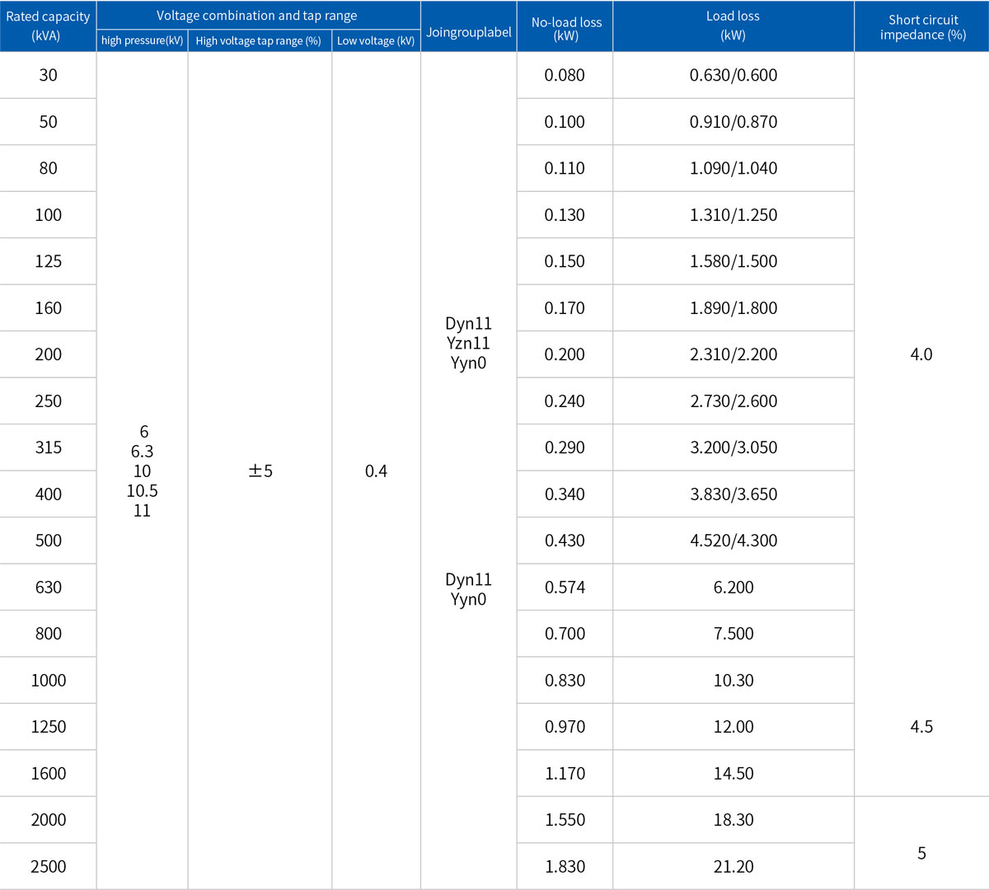This screenshot has height=890, width=989.
Task: Select the 4.5 short circuit impedance value
Action: pyautogui.click(x=921, y=727)
